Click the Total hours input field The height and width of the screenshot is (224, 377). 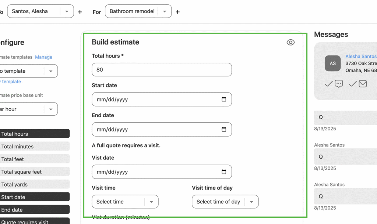(x=162, y=70)
